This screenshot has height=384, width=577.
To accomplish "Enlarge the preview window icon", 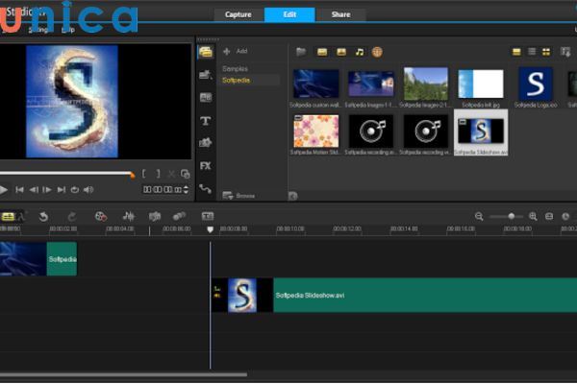I will pos(185,174).
